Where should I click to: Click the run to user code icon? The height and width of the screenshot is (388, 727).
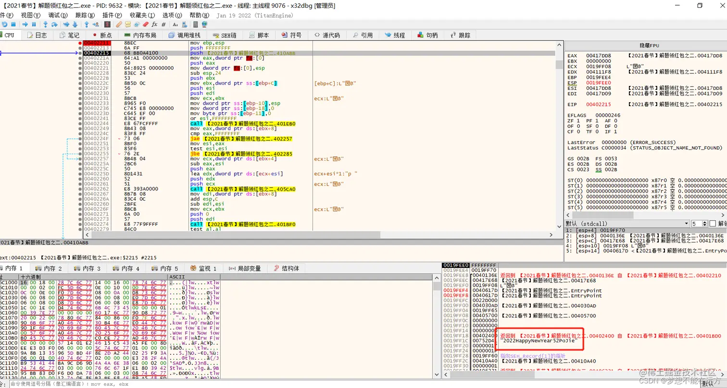pyautogui.click(x=96, y=24)
